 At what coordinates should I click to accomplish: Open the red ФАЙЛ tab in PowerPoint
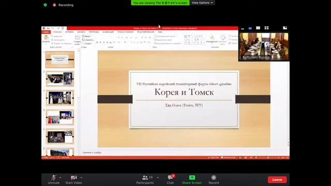pyautogui.click(x=46, y=32)
